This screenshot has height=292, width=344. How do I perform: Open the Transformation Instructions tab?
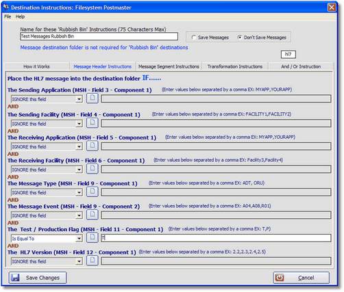pos(235,66)
